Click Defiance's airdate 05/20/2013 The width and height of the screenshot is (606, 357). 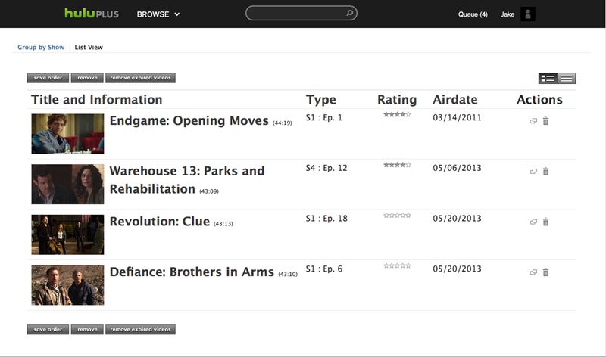pos(458,269)
